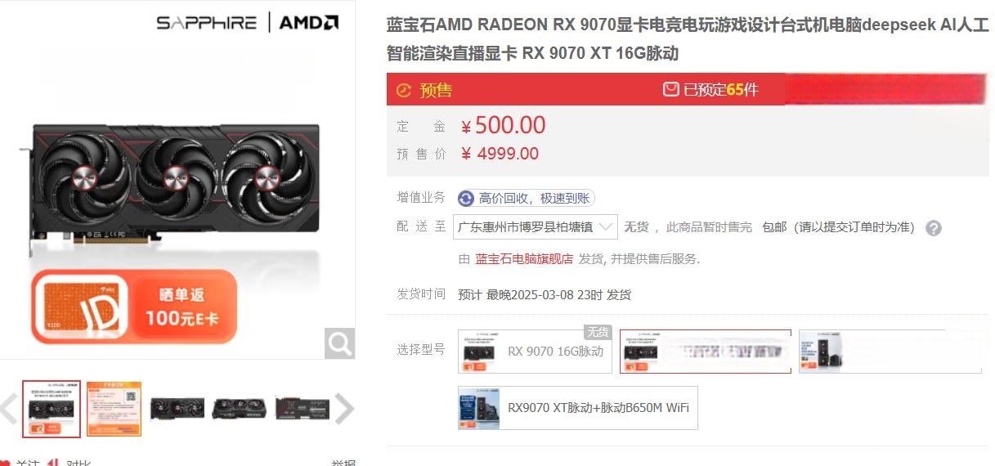The height and width of the screenshot is (466, 995).
Task: Select the currently highlighted second model option
Action: click(x=706, y=352)
